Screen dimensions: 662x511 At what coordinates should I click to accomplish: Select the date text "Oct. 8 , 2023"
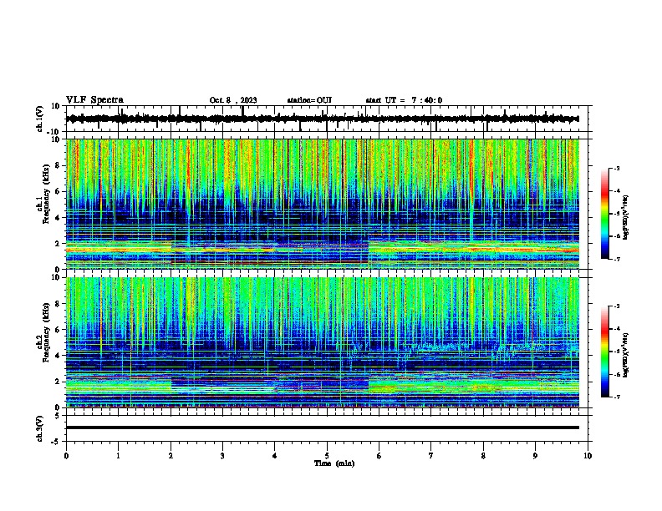pos(233,100)
